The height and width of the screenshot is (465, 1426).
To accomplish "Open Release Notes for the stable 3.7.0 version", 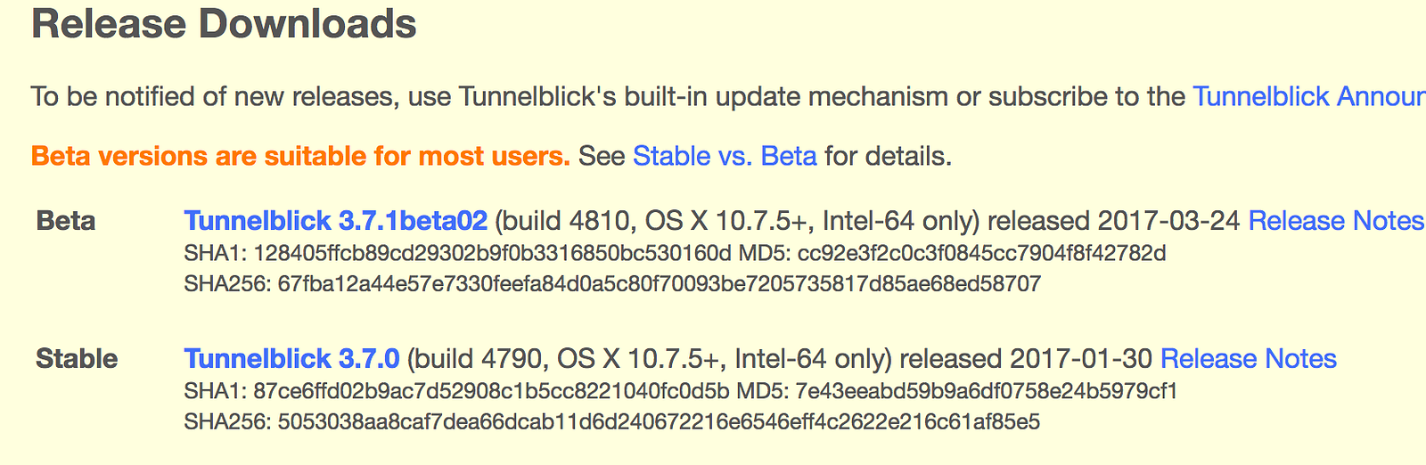I will (x=1248, y=359).
